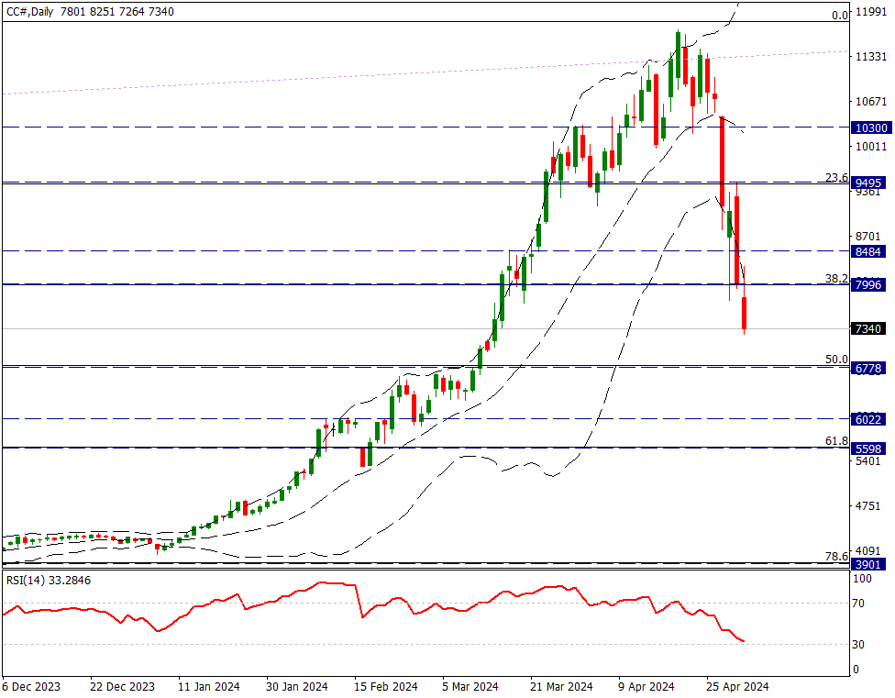Select the 25 Apr 2024 date marker
The height and width of the screenshot is (698, 895).
[x=737, y=686]
